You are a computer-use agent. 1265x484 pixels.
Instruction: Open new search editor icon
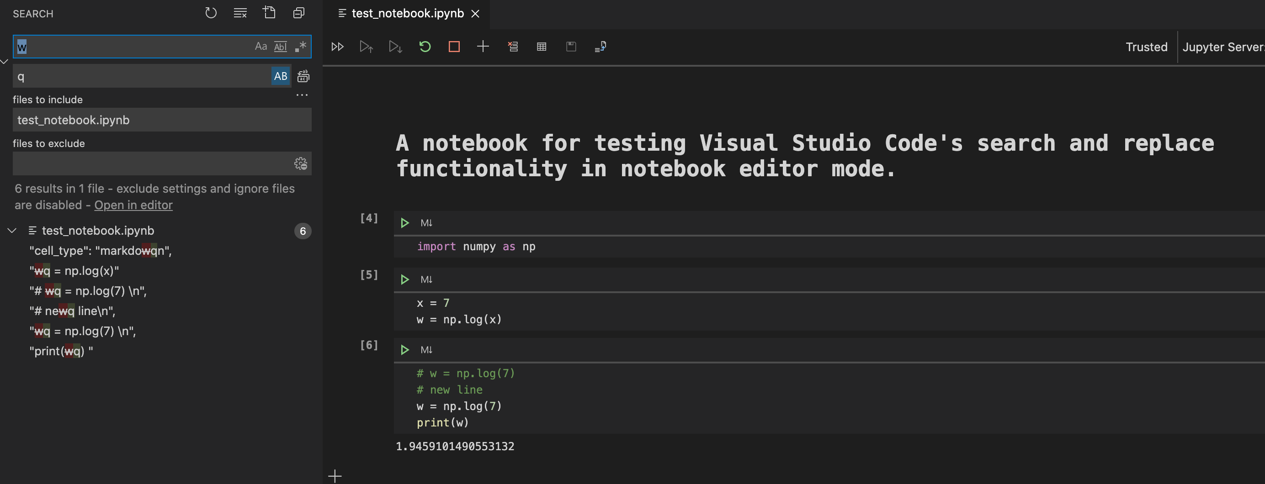pyautogui.click(x=269, y=13)
